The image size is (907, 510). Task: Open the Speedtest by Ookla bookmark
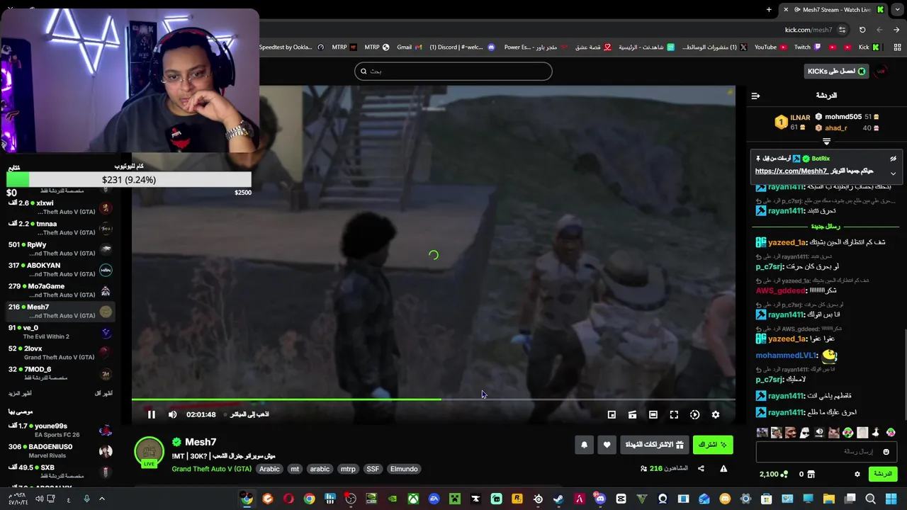click(291, 47)
